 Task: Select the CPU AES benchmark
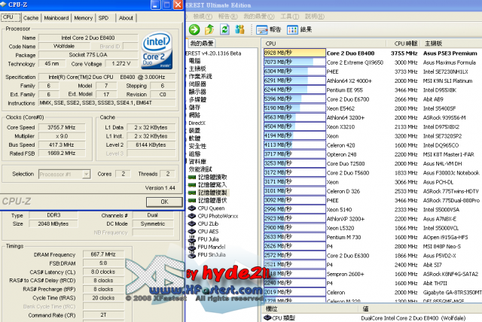coord(208,231)
